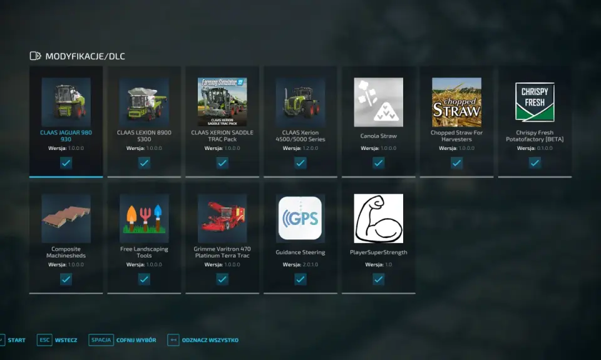Image resolution: width=601 pixels, height=360 pixels.
Task: Disable the CLAAS Xerion 4500/5000 Series checkbox
Action: [300, 163]
